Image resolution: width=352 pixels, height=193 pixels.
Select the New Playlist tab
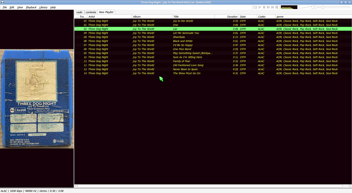coord(106,12)
